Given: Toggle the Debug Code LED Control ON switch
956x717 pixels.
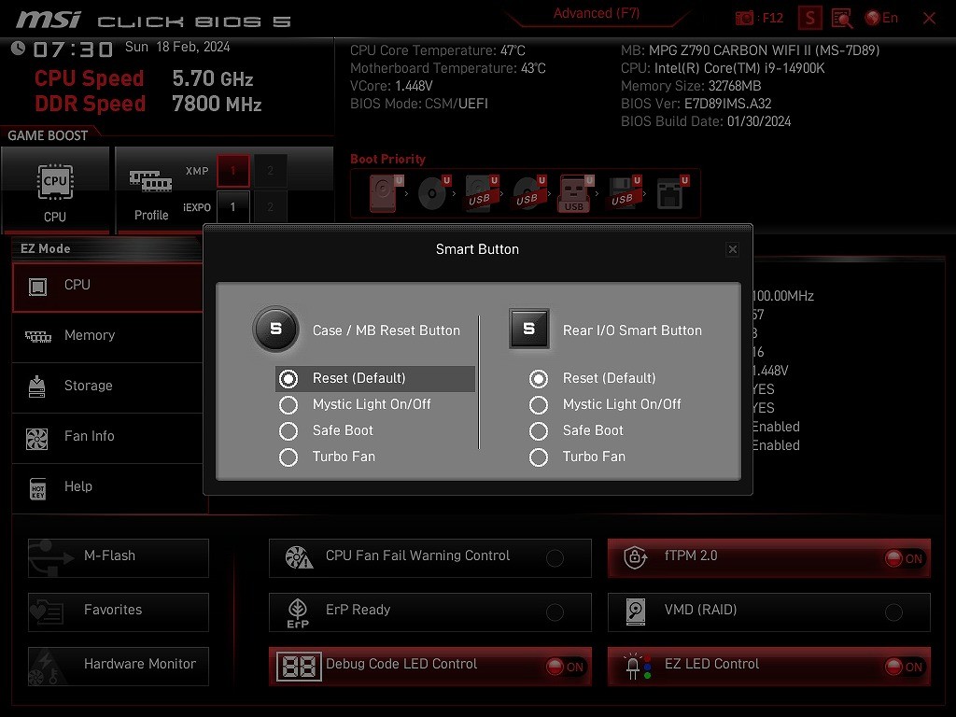Looking at the screenshot, I should pos(566,667).
